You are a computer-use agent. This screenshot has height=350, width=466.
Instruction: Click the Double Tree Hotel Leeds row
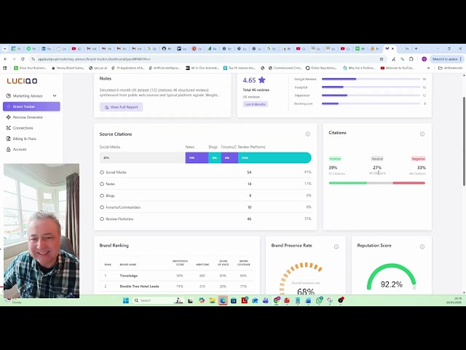[177, 287]
